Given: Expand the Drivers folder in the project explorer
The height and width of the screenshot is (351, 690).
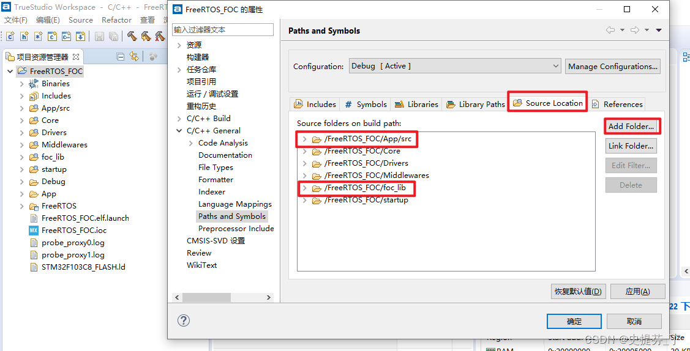Looking at the screenshot, I should point(21,133).
